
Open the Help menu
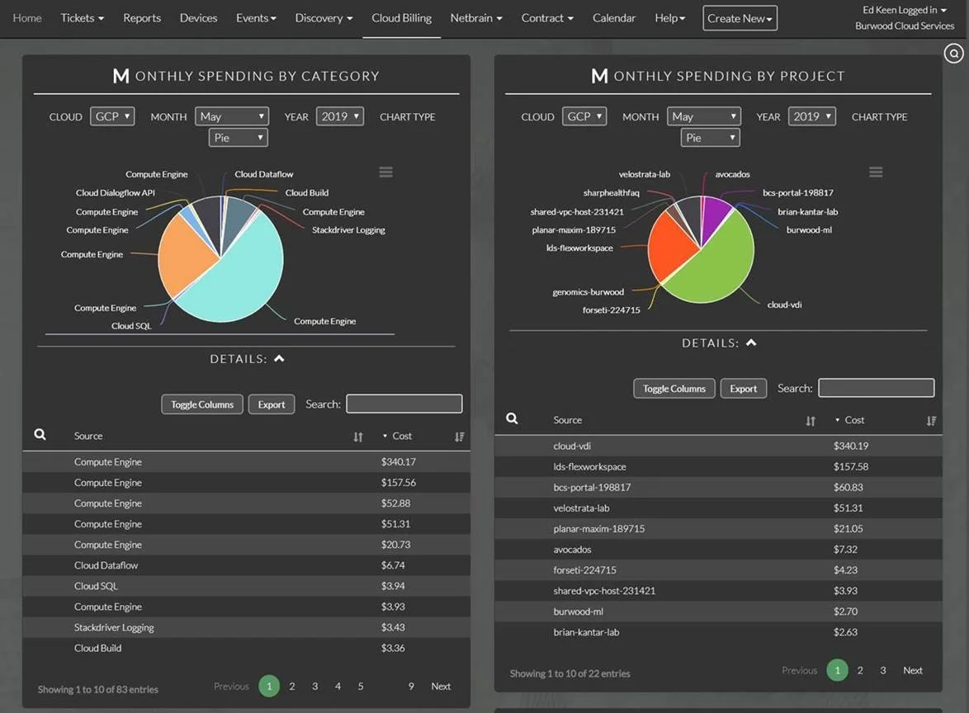coord(670,18)
